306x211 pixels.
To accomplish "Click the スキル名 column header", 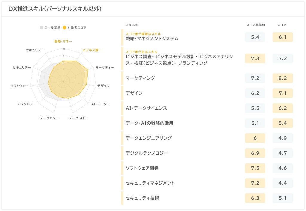I will pyautogui.click(x=132, y=25).
